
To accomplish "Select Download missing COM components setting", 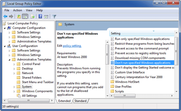I will (140, 58).
